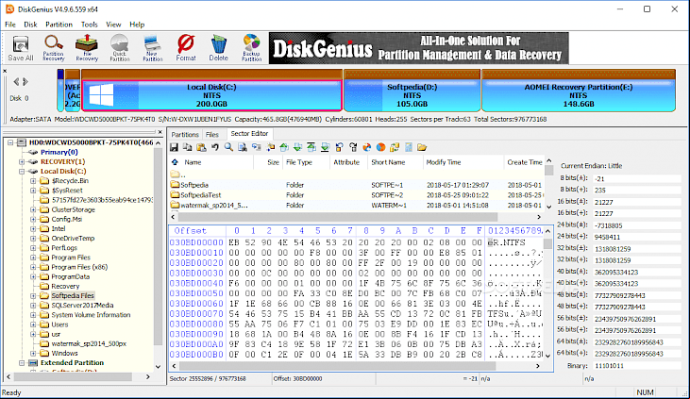Jump to the first sector icon
The width and height of the screenshot is (690, 399).
click(311, 147)
